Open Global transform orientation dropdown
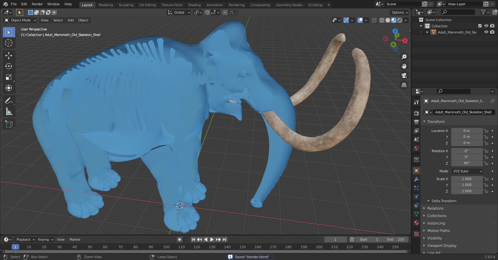The height and width of the screenshot is (260, 498). (179, 12)
